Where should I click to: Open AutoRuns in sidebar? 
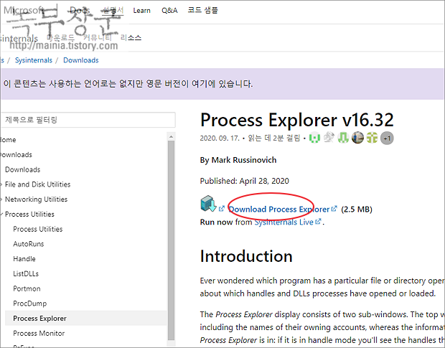click(29, 244)
